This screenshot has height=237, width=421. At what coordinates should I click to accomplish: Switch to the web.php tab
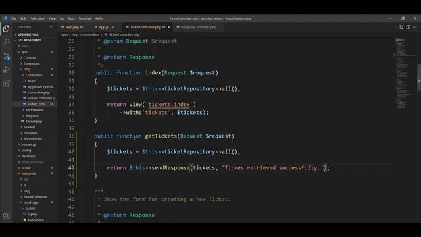pos(72,27)
